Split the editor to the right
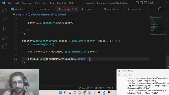The image size is (169, 95). click(x=160, y=9)
